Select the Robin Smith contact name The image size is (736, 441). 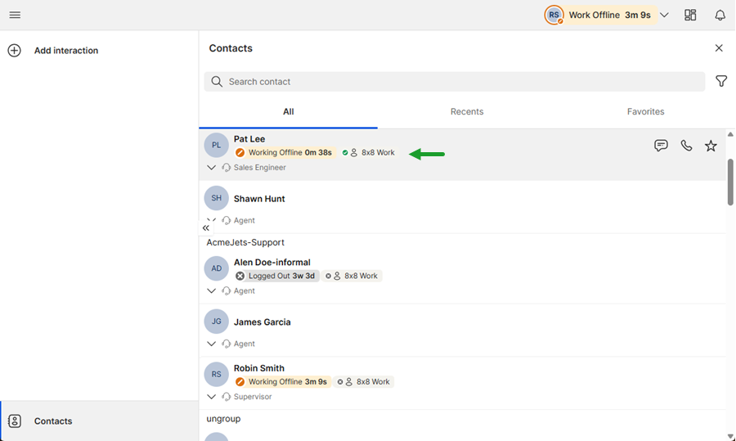pos(258,368)
